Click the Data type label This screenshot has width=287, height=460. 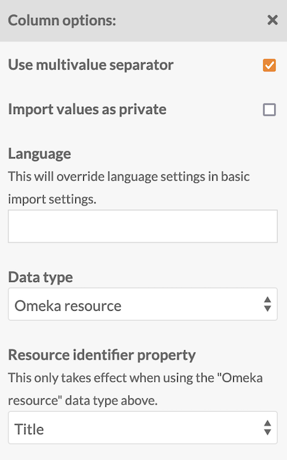40,277
